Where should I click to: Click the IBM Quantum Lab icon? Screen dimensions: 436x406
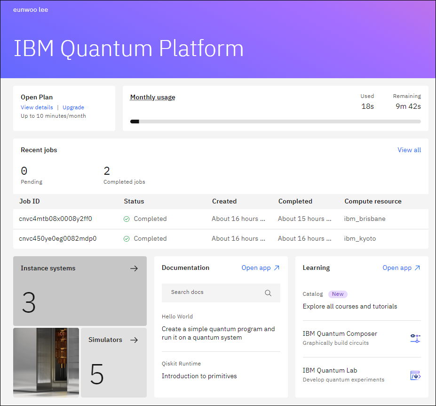415,375
